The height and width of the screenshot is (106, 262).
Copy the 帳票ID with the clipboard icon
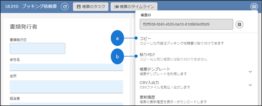pos(239,24)
